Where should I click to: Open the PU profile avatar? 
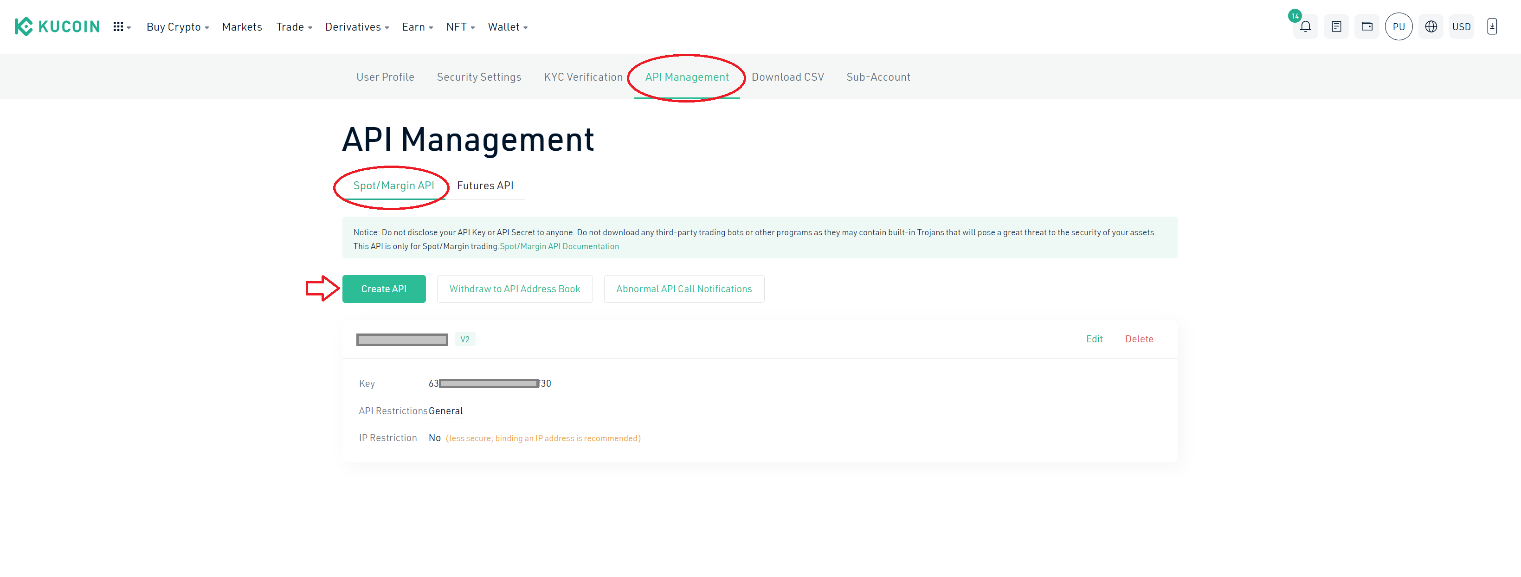click(1398, 26)
